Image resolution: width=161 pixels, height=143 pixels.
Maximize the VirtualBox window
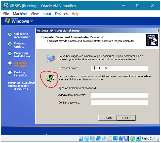coord(138,6)
